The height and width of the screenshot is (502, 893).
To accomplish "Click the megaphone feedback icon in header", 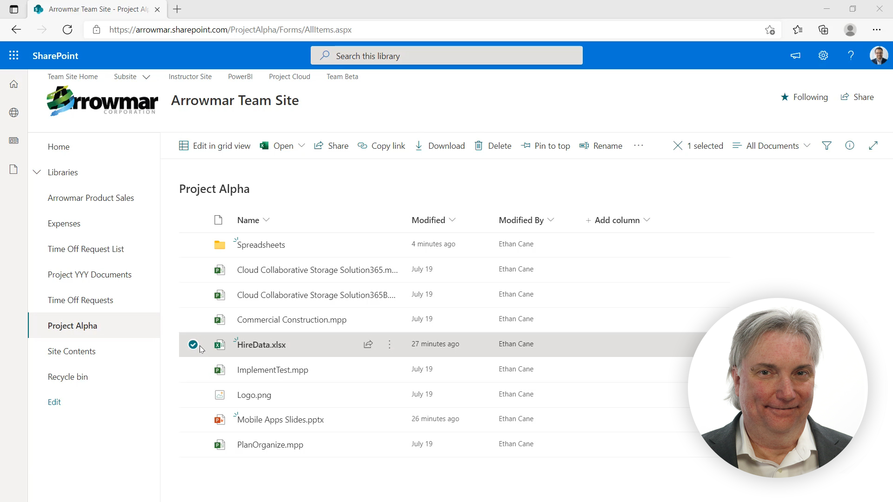I will [x=795, y=55].
